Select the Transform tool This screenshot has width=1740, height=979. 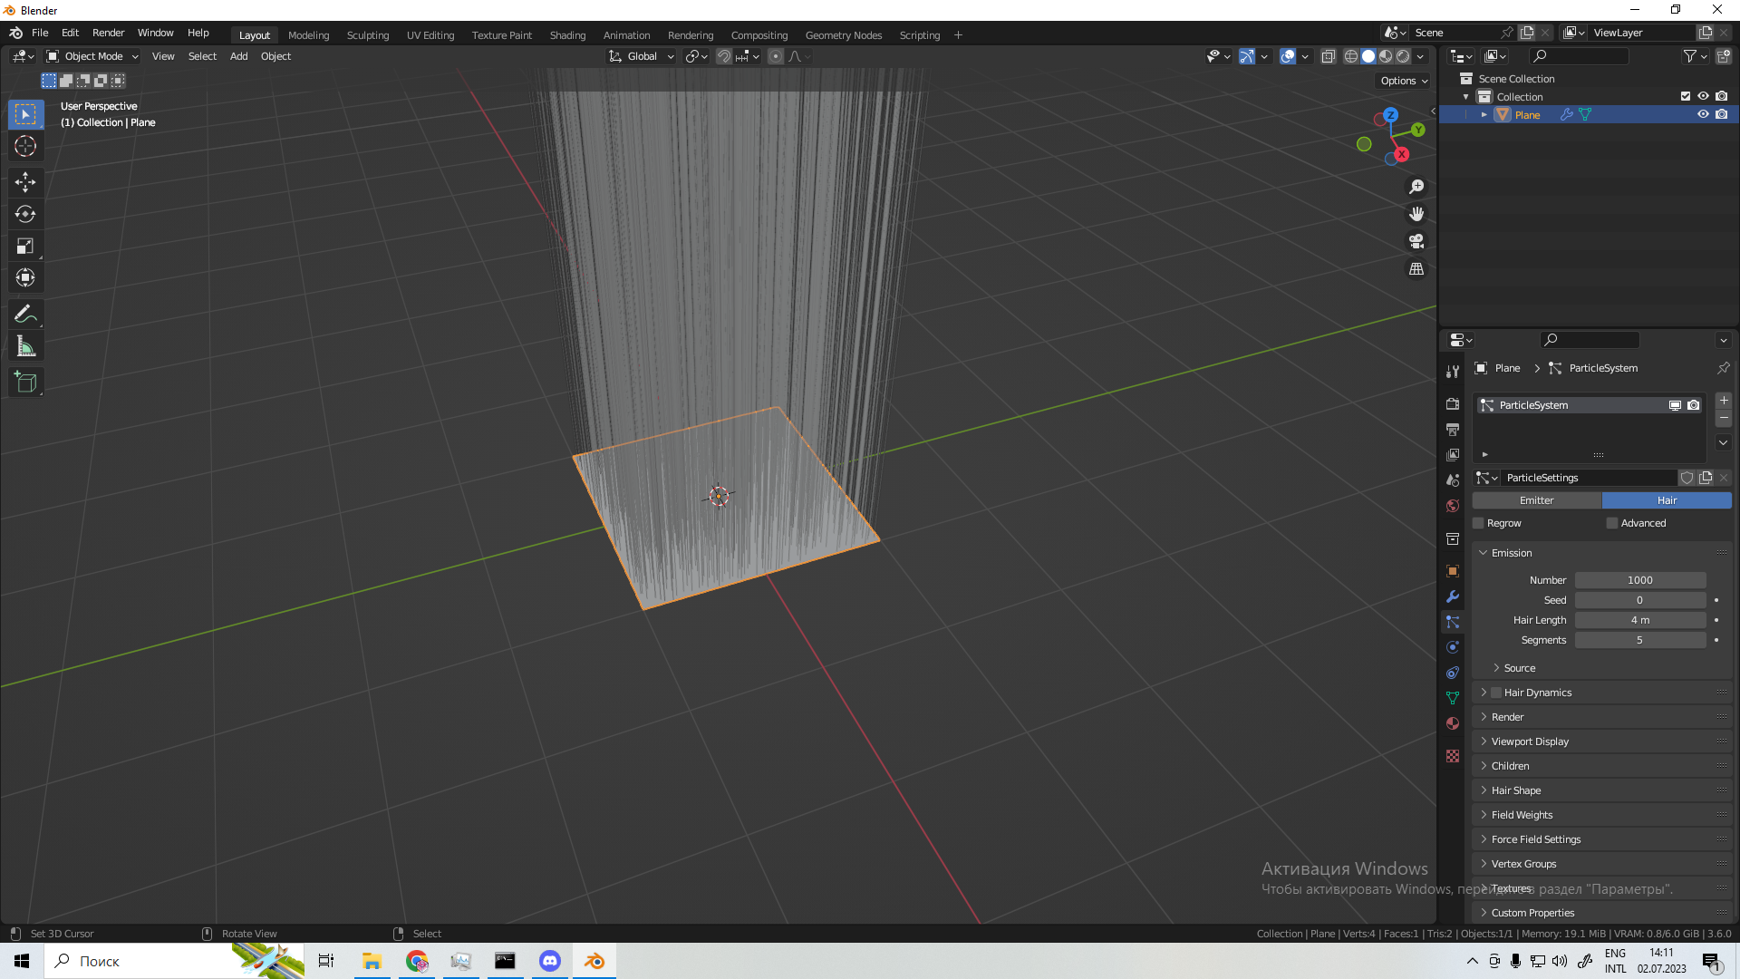[25, 277]
